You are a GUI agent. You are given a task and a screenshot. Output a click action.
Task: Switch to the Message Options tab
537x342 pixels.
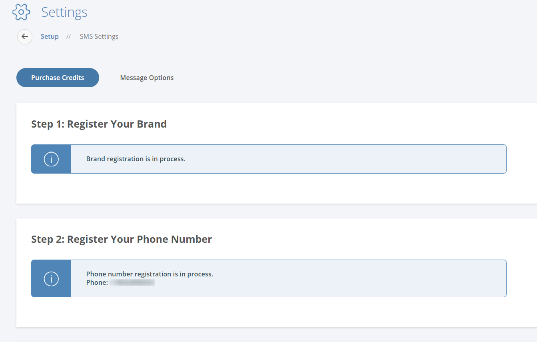click(147, 78)
